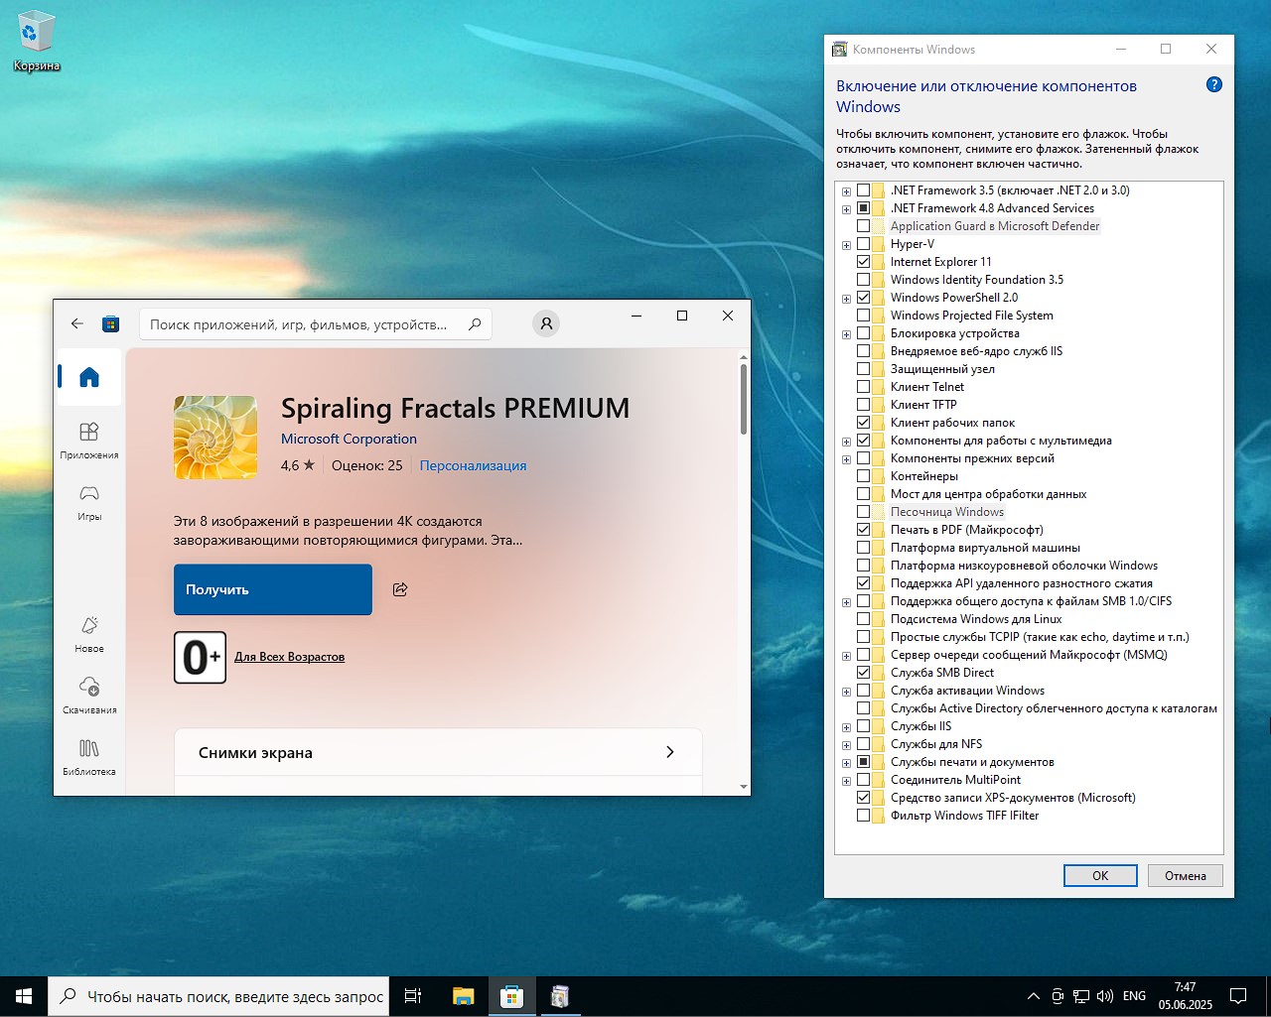This screenshot has width=1271, height=1017.
Task: Open Microsoft Corporation publisher link
Action: (349, 439)
